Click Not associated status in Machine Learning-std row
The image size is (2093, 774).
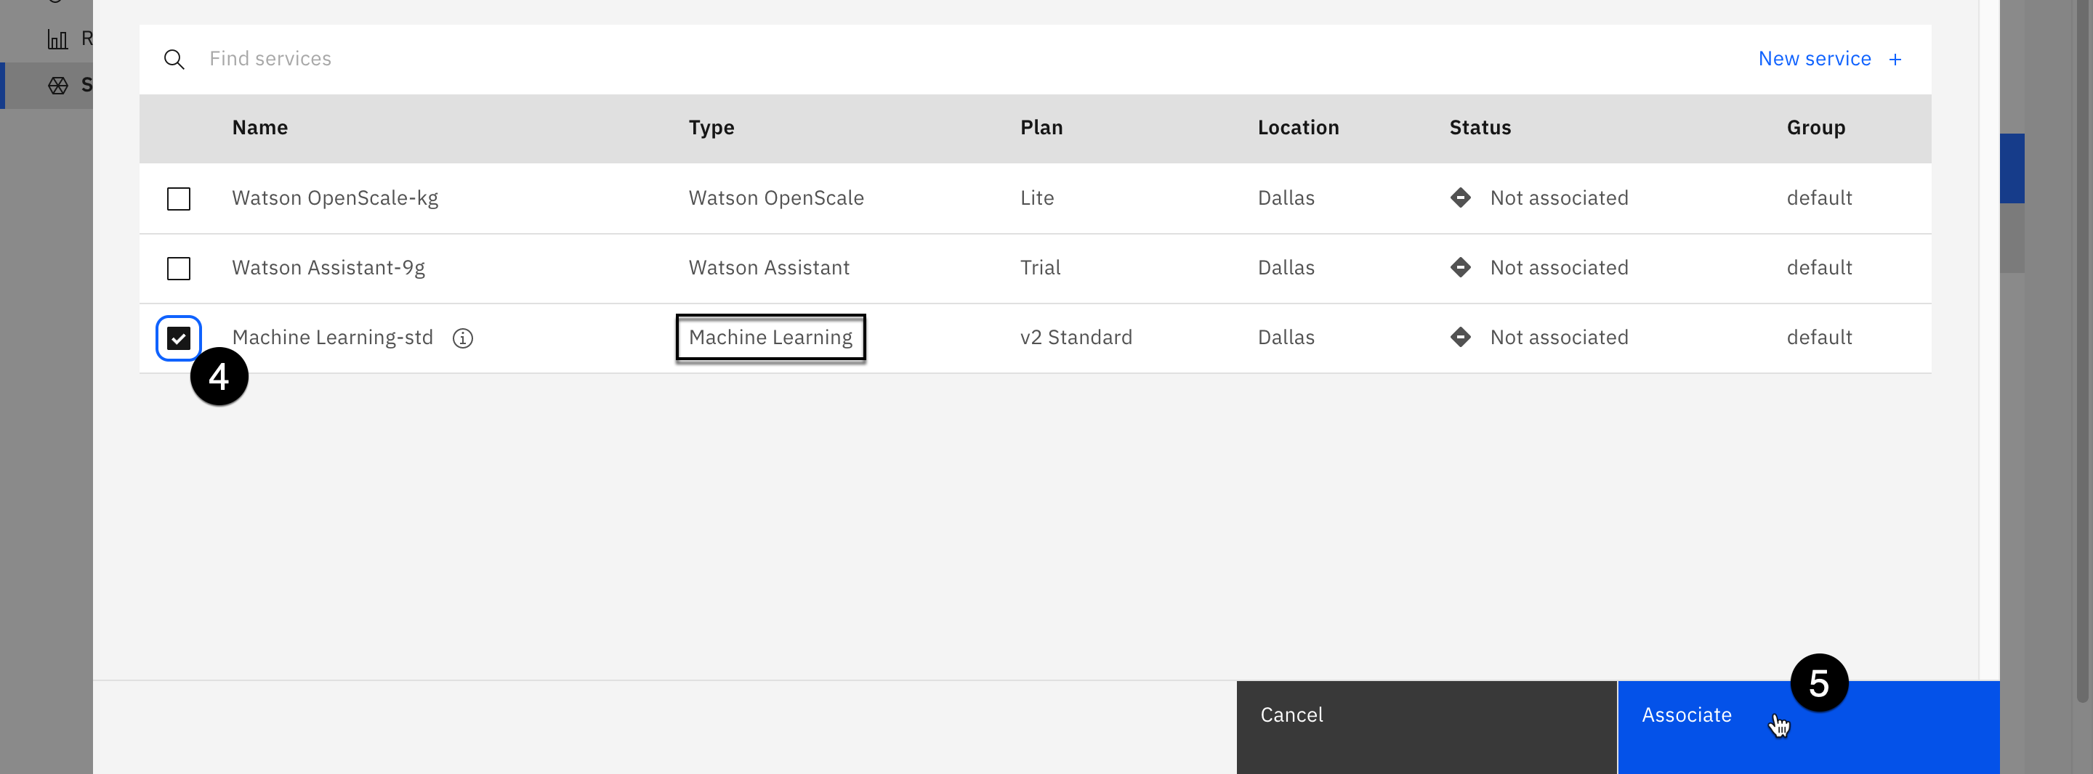pos(1558,338)
